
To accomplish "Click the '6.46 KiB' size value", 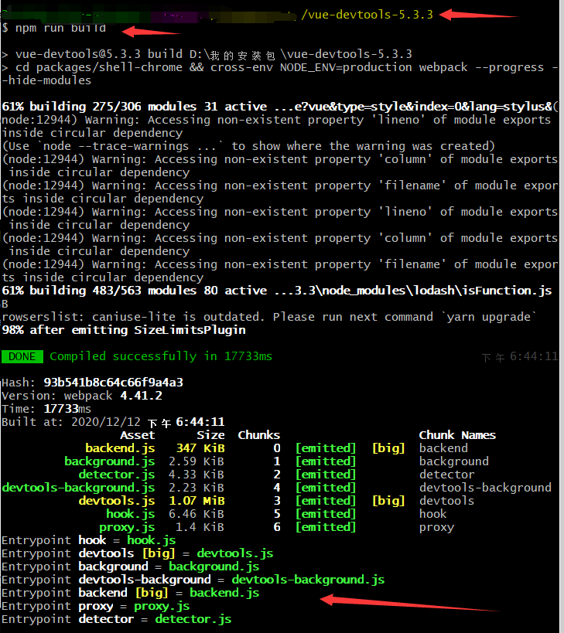I will [x=197, y=514].
